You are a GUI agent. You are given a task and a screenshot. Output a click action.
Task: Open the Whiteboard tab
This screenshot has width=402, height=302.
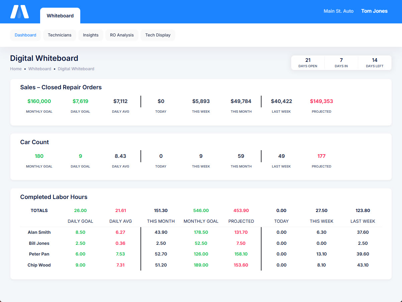coord(60,16)
